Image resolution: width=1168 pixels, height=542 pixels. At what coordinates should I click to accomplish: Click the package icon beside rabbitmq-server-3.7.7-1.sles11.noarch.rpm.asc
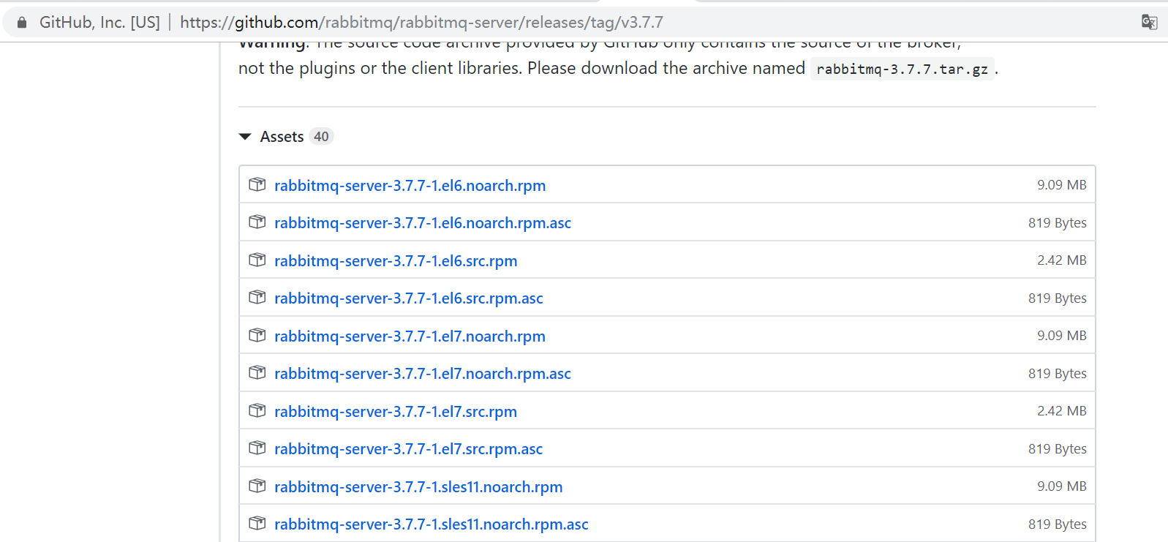[x=257, y=523]
